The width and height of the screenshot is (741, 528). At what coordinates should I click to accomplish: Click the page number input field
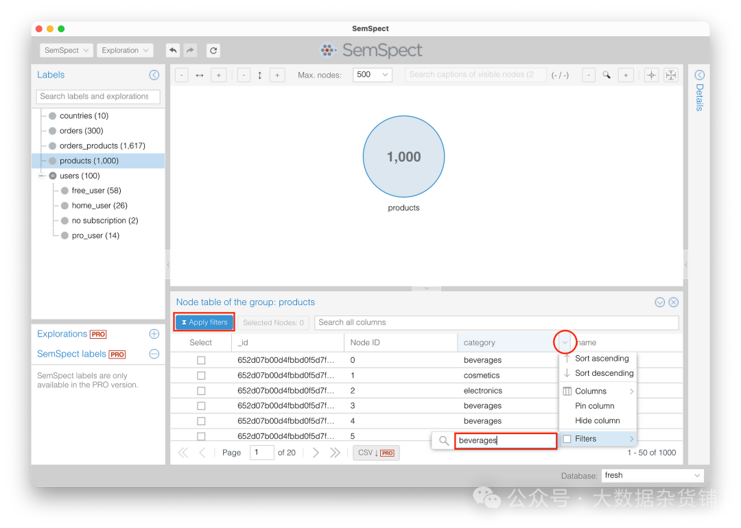coord(262,453)
